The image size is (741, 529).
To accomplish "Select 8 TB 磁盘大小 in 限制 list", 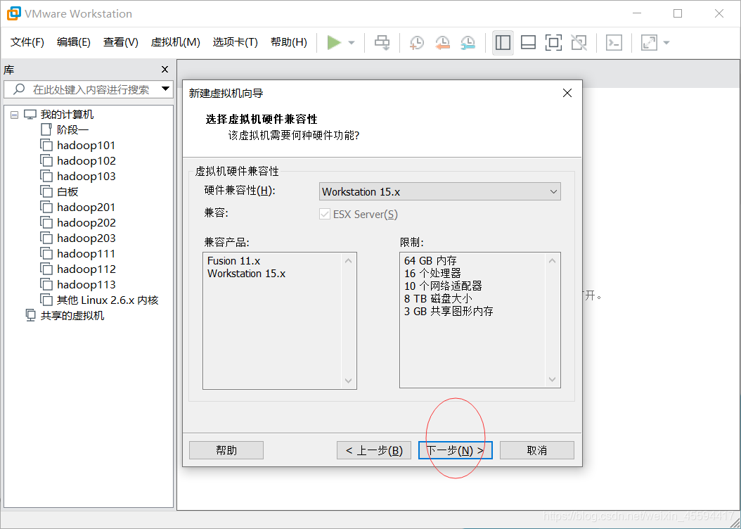I will tap(438, 299).
